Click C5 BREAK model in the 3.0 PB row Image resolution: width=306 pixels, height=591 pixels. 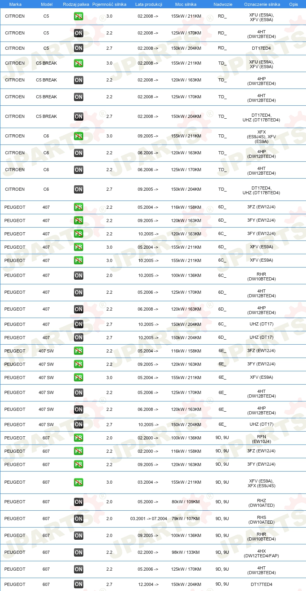pos(47,63)
